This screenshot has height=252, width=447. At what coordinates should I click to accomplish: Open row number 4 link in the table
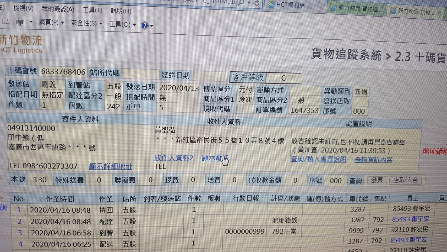(x=20, y=244)
